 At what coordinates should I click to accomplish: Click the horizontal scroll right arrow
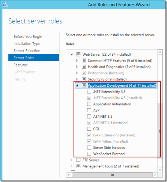coord(155,175)
